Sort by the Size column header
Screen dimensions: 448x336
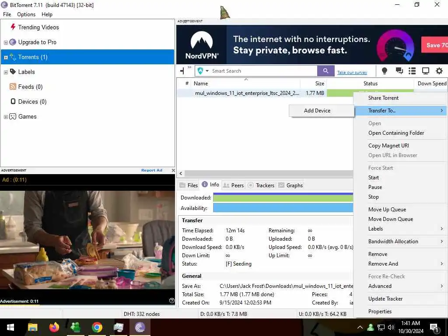click(x=313, y=84)
